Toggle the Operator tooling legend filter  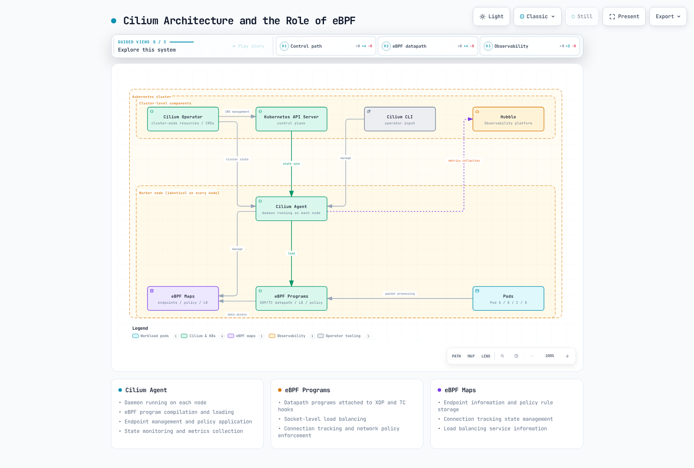344,336
